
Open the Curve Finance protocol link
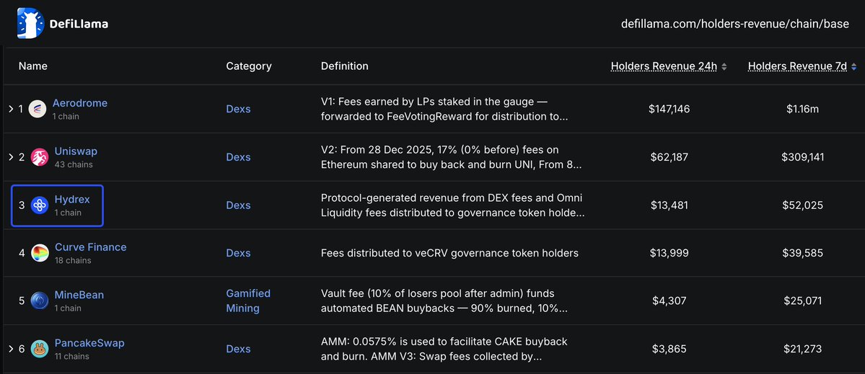tap(90, 246)
